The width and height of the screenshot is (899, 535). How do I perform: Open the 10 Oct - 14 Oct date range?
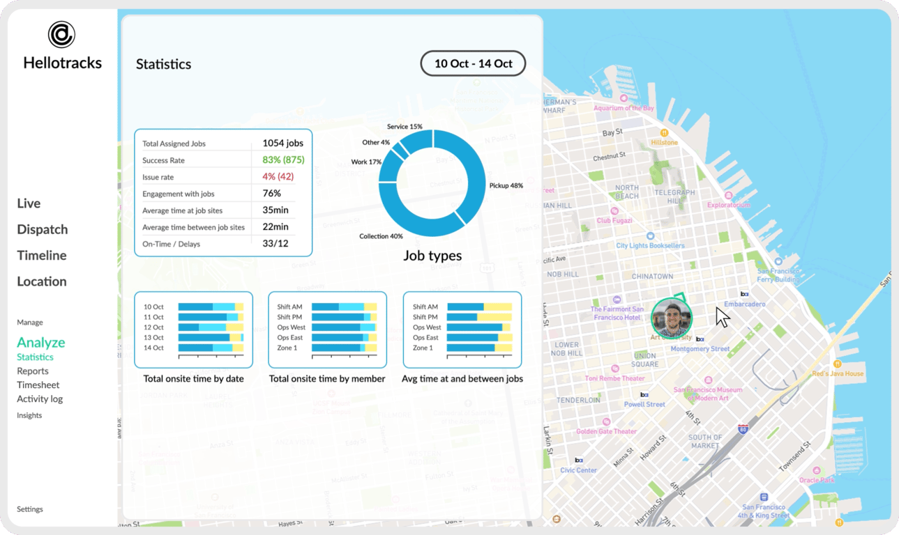[x=473, y=63]
